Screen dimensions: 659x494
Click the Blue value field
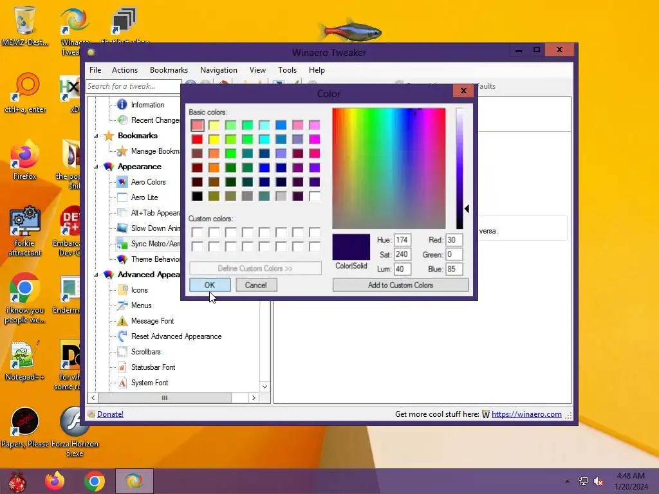pos(454,270)
